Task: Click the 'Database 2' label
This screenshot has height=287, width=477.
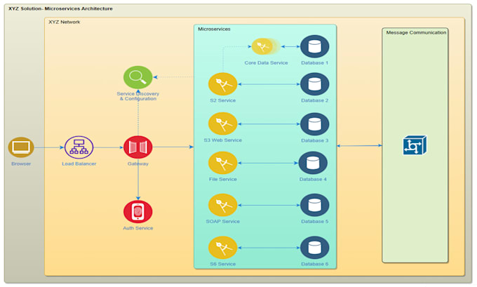Action: click(x=314, y=100)
